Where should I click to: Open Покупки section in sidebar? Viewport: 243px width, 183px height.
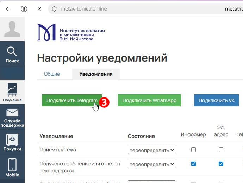pyautogui.click(x=12, y=143)
